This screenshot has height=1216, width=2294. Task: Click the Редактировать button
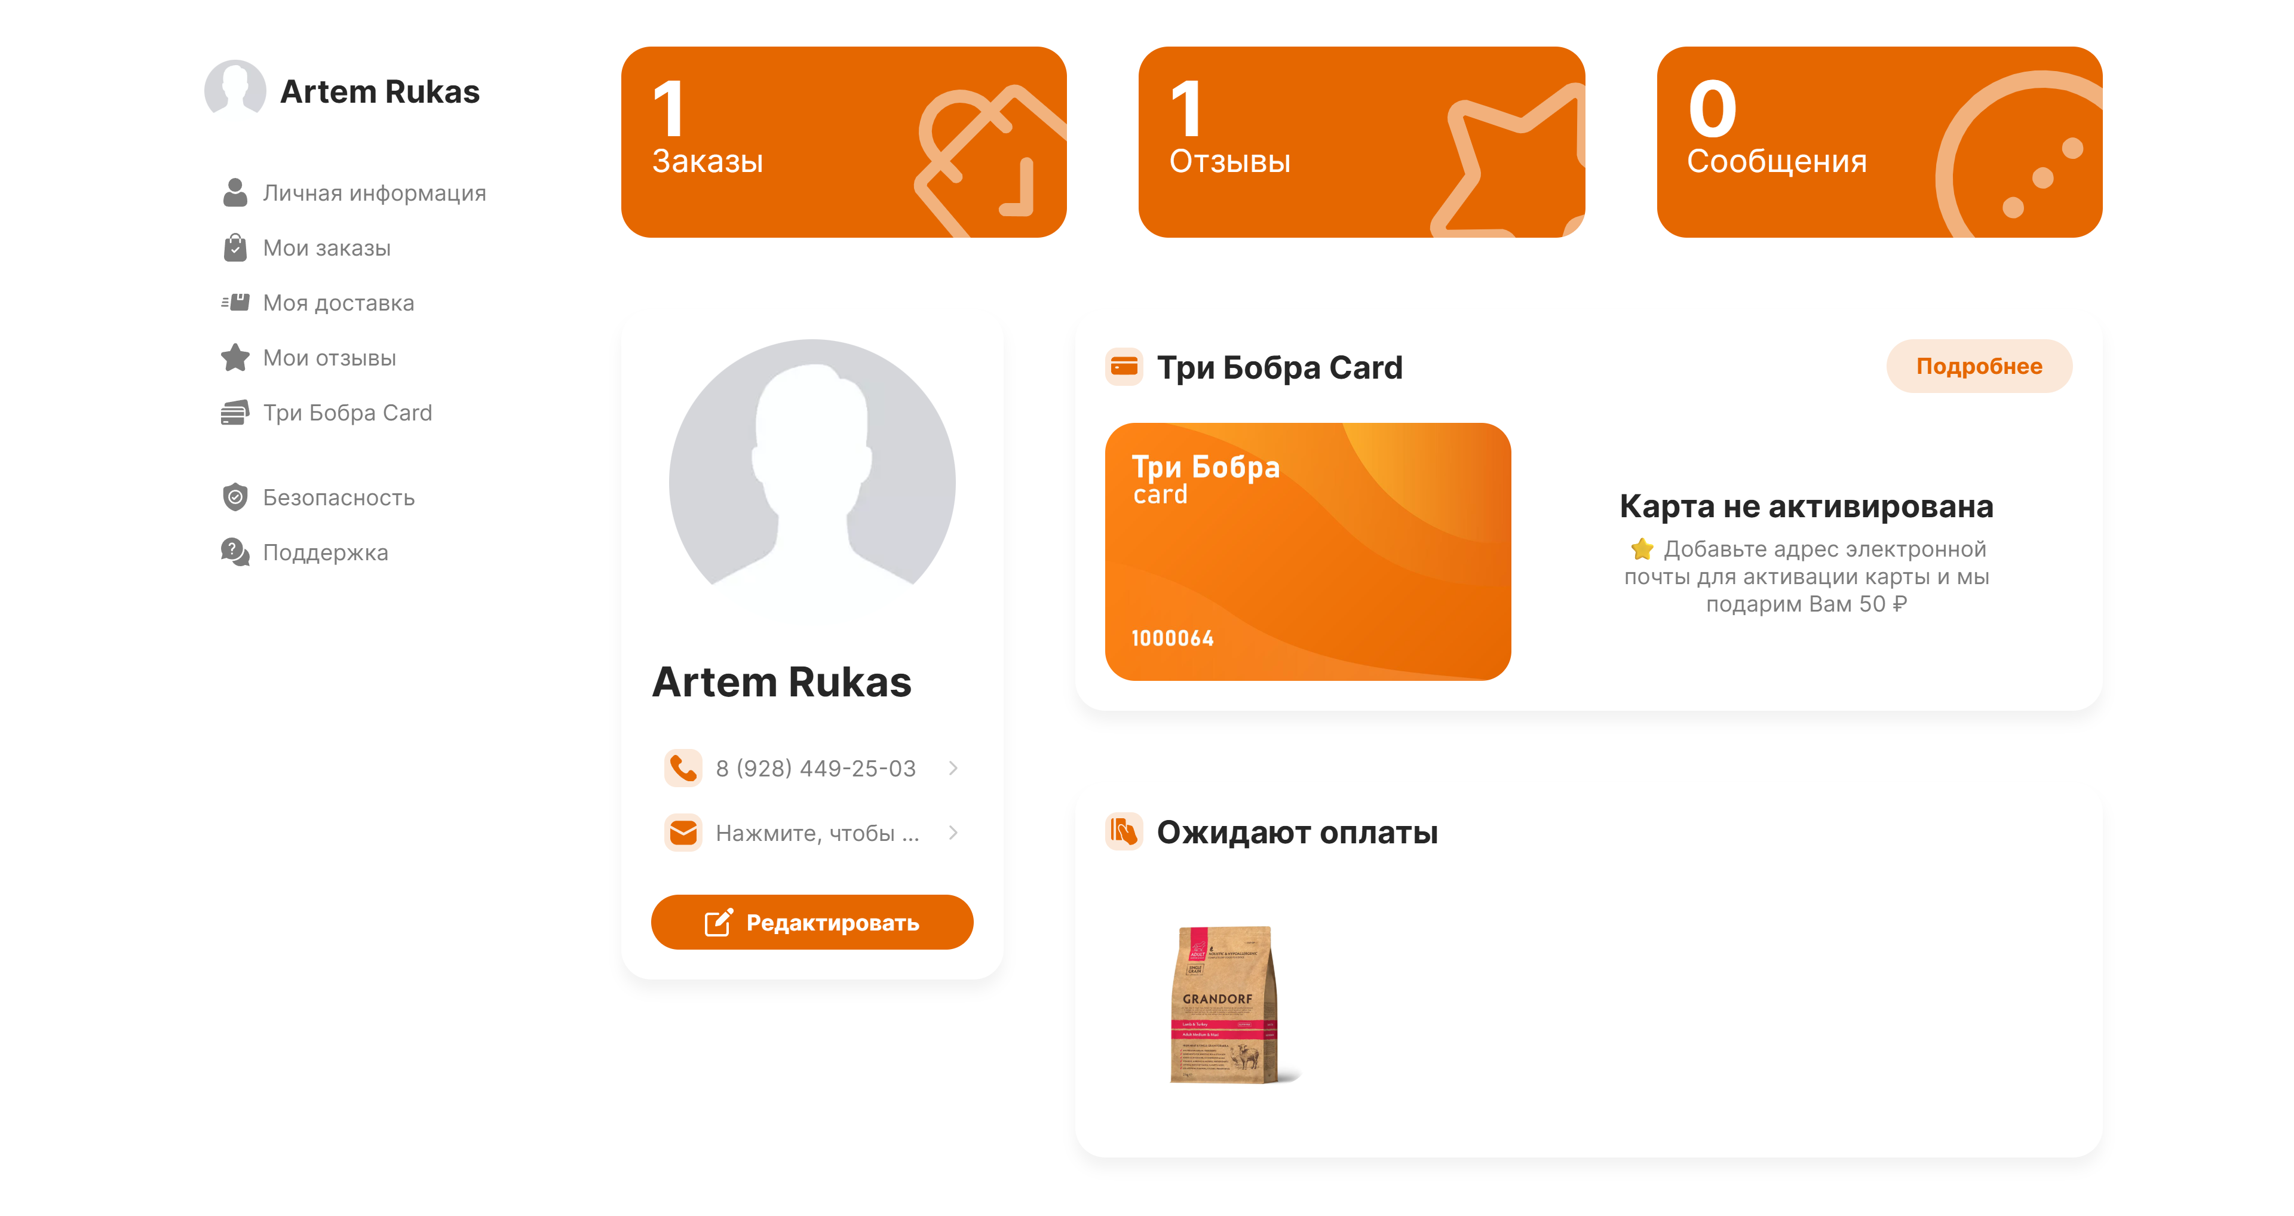pyautogui.click(x=811, y=922)
